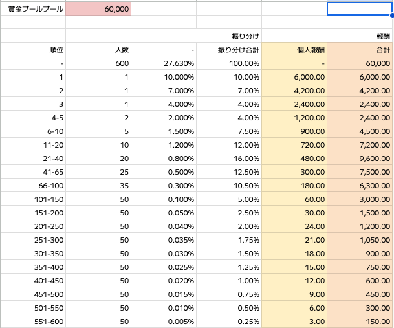
Task: Click the 7,200.00 total cell
Action: [360, 144]
